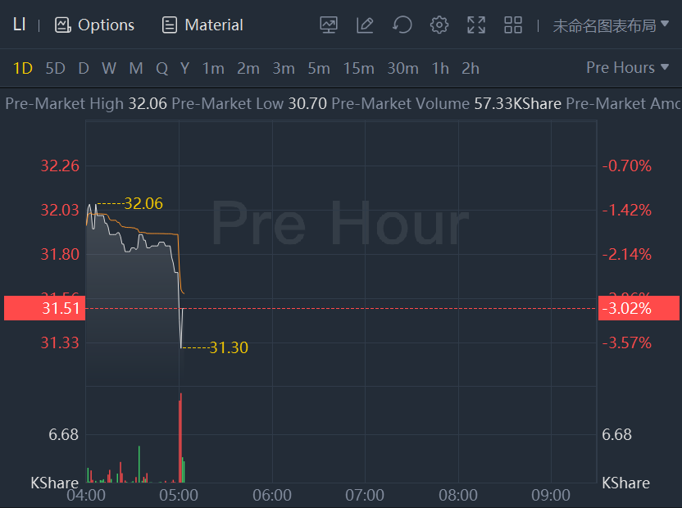Open chart settings gear icon
This screenshot has height=508, width=682.
(x=439, y=25)
